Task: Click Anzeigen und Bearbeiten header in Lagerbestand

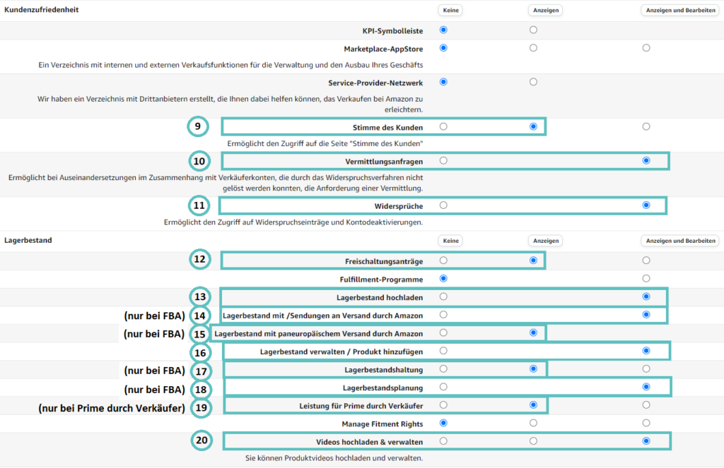Action: click(x=681, y=241)
